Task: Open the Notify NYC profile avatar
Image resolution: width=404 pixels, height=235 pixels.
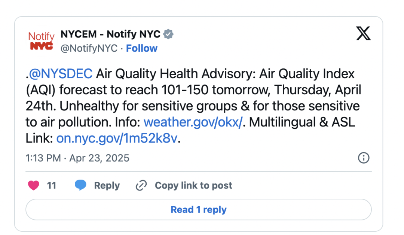Action: click(41, 41)
